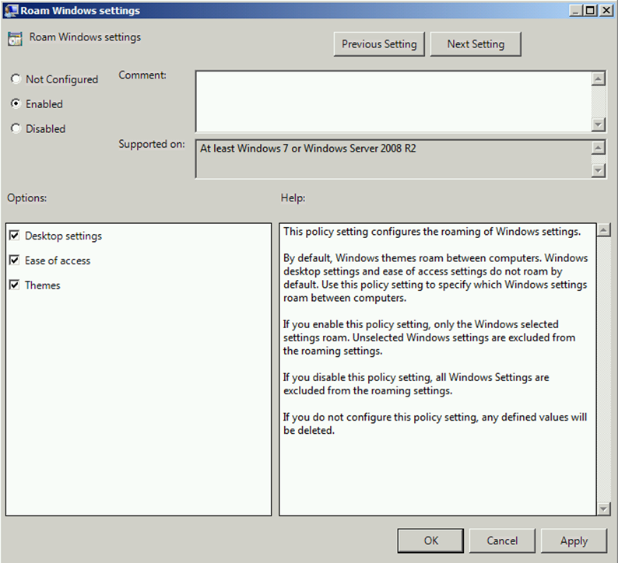Maximize the Roam Windows settings window
This screenshot has width=618, height=563.
589,10
